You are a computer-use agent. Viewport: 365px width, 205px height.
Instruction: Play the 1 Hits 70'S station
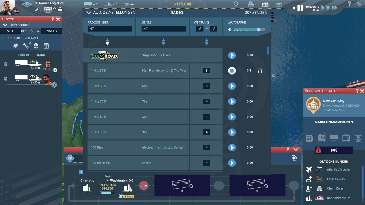point(232,101)
